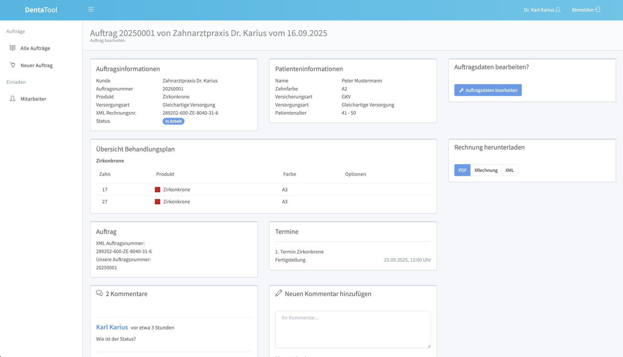Click the In Arbeit status badge
Image resolution: width=623 pixels, height=357 pixels.
tap(173, 121)
